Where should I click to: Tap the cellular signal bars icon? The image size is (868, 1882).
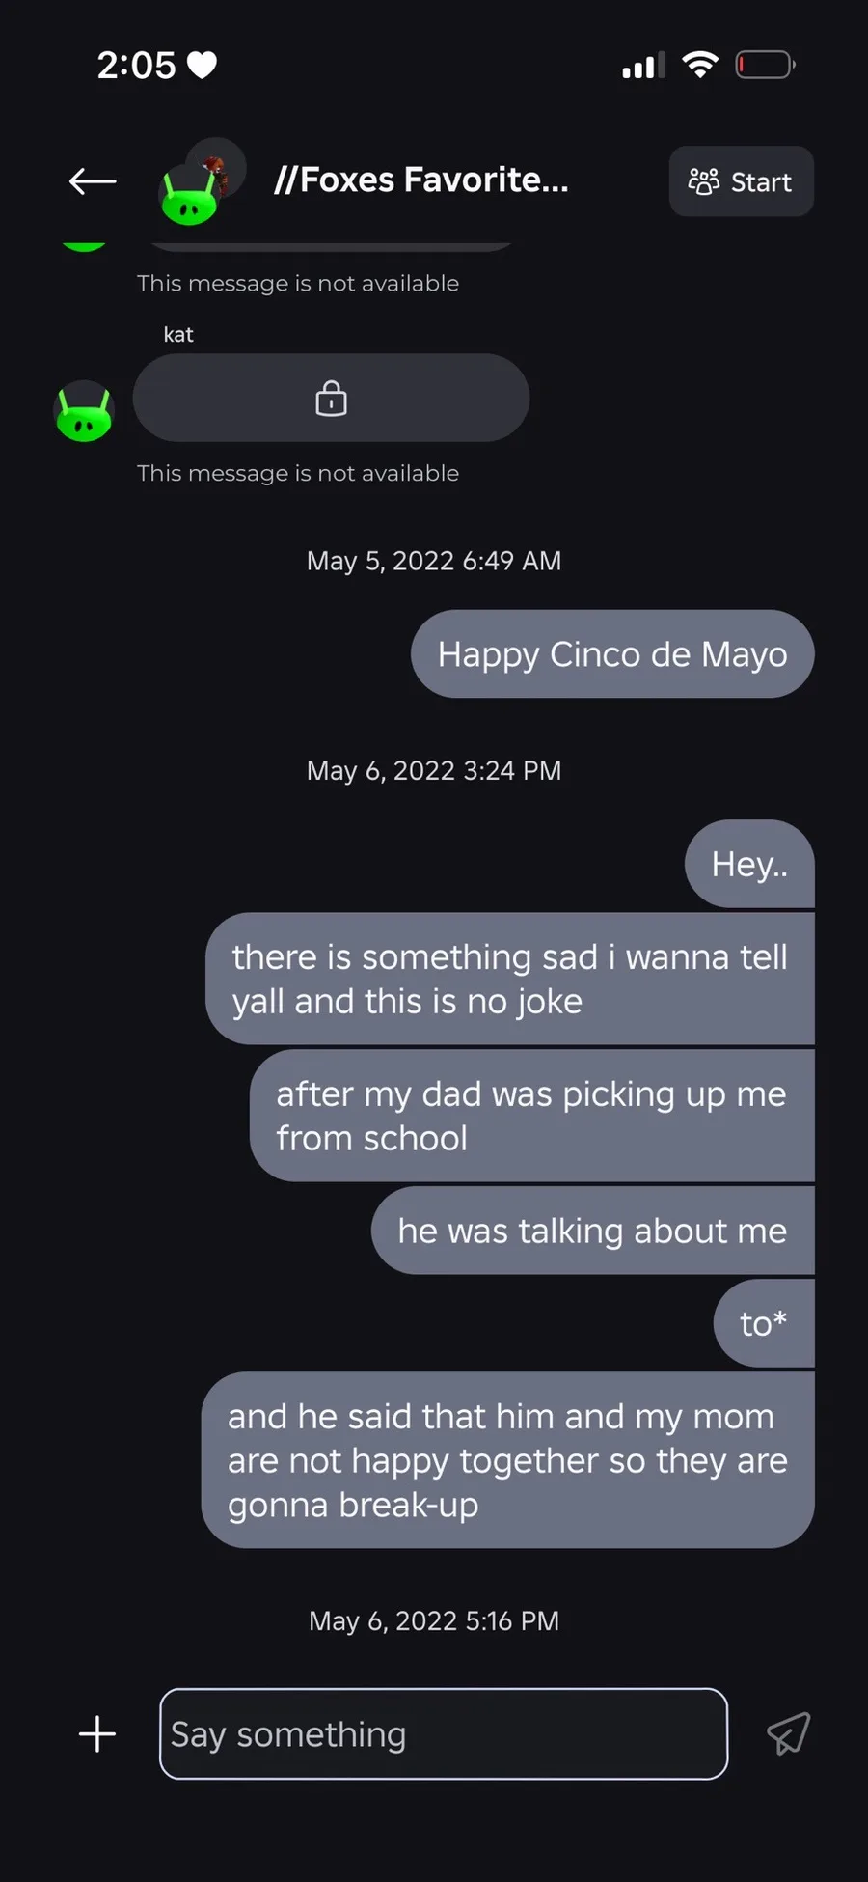point(643,66)
